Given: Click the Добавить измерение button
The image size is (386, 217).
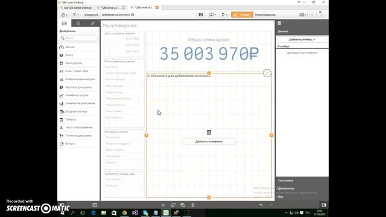Looking at the screenshot, I should click(x=209, y=142).
